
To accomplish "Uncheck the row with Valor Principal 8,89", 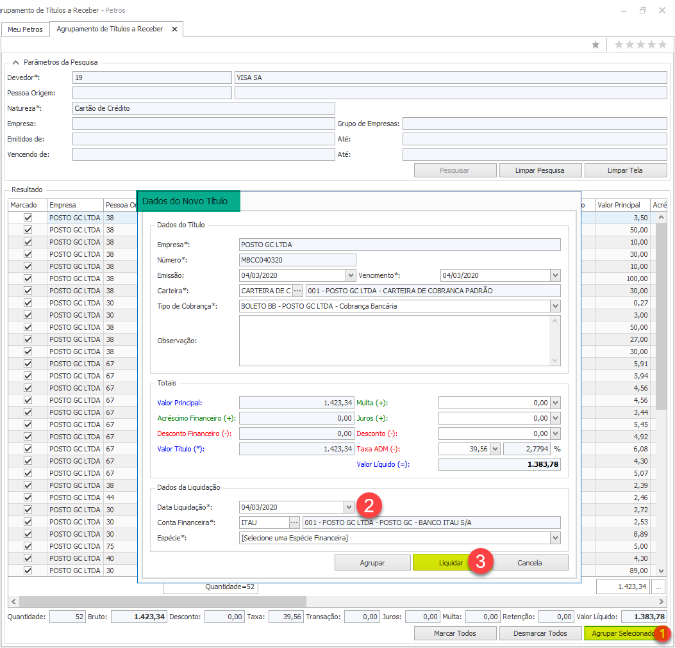I will (x=28, y=533).
